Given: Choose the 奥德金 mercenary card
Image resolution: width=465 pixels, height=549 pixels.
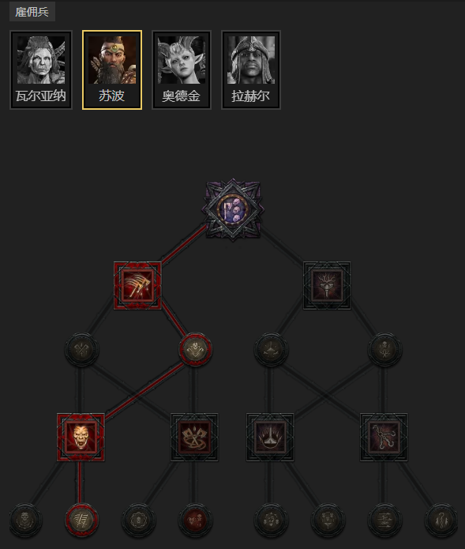Looking at the screenshot, I should (182, 70).
